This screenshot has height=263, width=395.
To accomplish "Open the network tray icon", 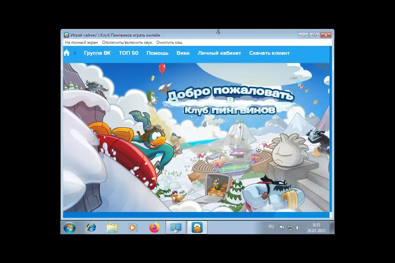I will [290, 228].
